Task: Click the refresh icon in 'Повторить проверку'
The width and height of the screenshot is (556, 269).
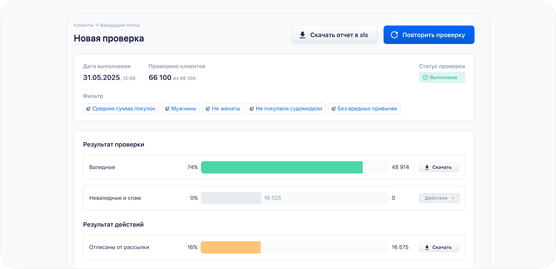Action: click(394, 35)
